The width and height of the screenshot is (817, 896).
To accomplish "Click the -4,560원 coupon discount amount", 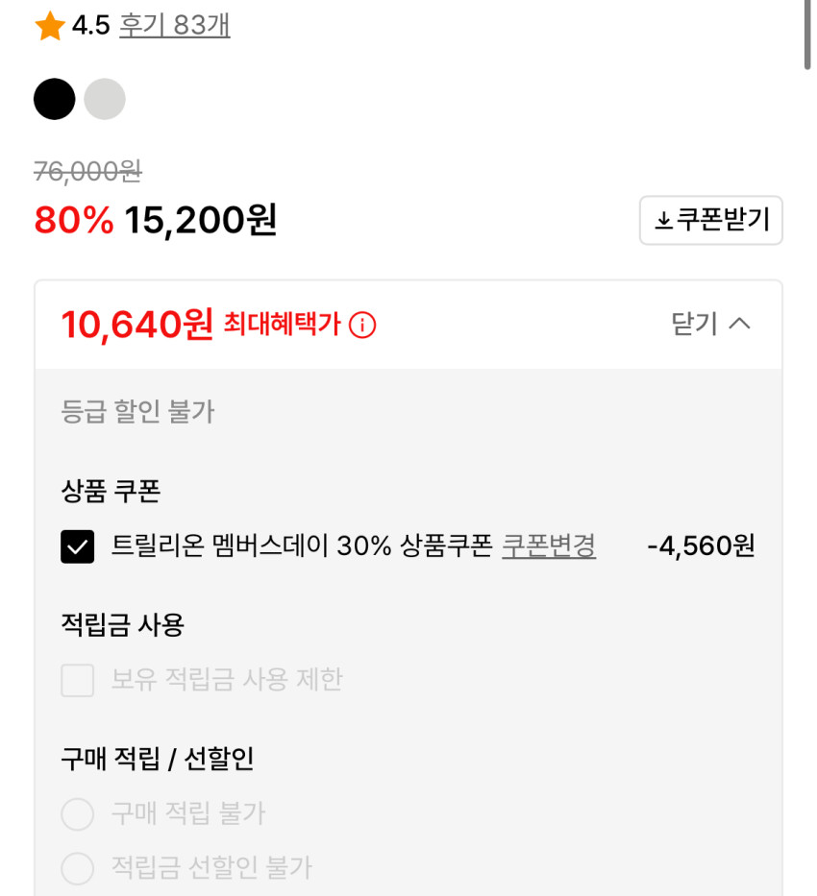I will point(701,546).
